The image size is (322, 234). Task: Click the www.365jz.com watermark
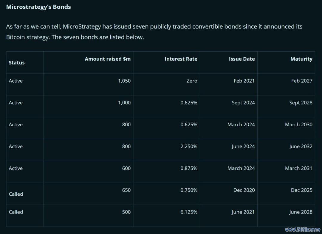[302, 230]
